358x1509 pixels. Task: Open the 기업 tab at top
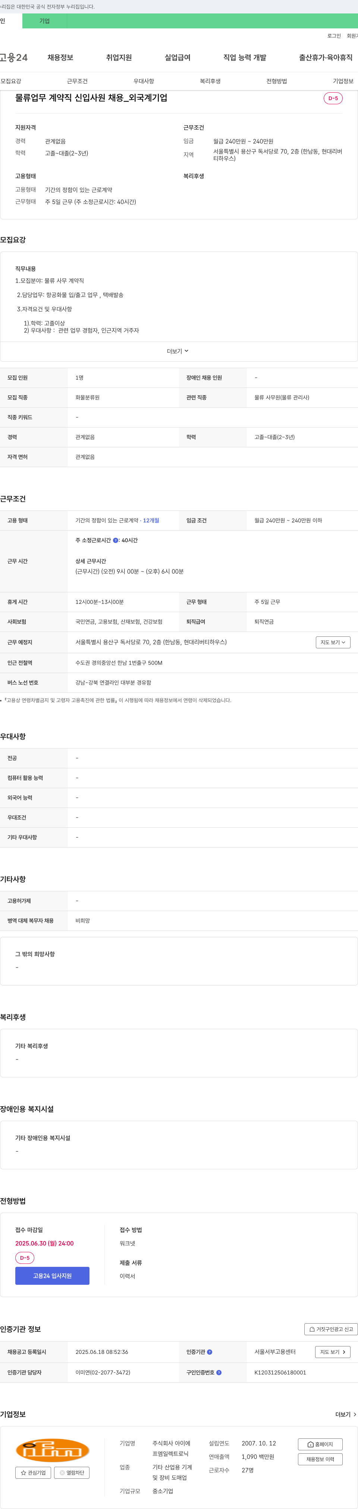44,21
